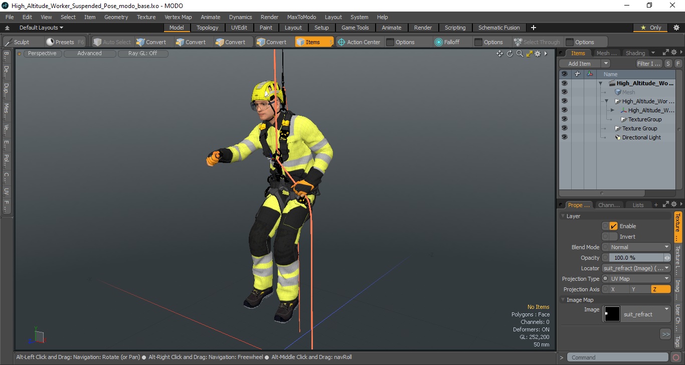Open the viewport settings gear
Screen dimensions: 685x365
tap(538, 54)
